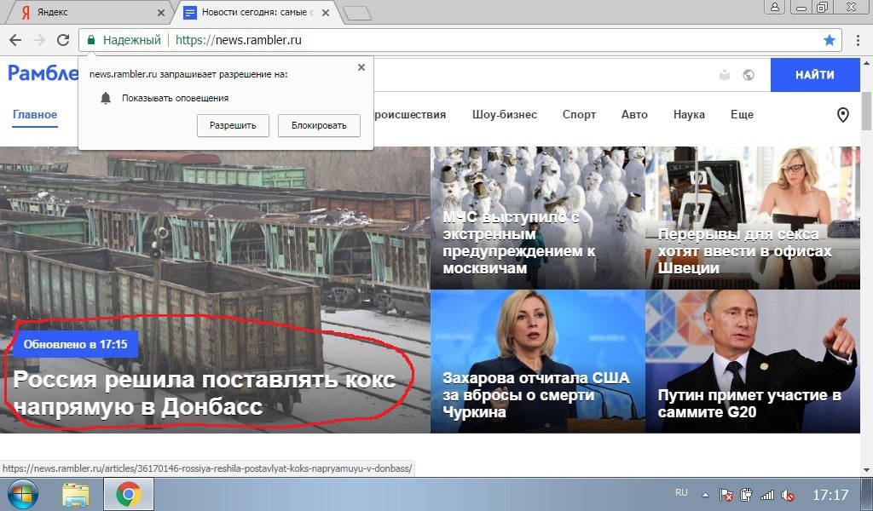Screen dimensions: 873x511
Task: Click the Windows Start button
Action: [x=23, y=494]
